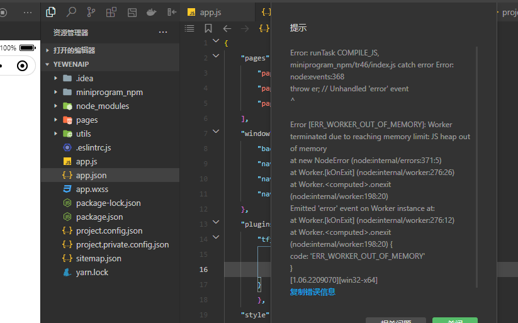The width and height of the screenshot is (518, 323).
Task: Click the 复制错误信息 link
Action: [313, 292]
